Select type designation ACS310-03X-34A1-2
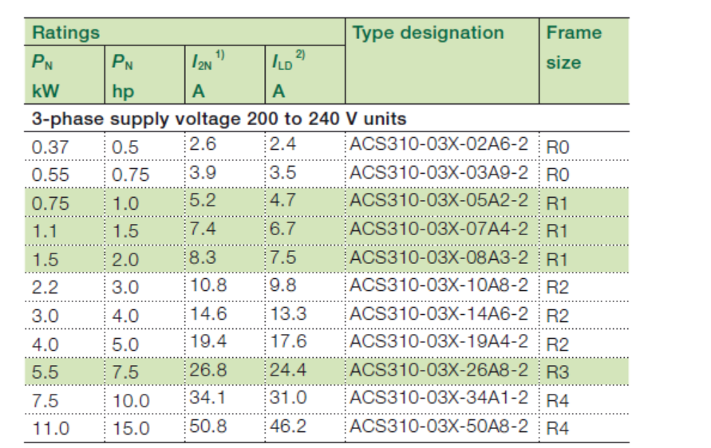Screen dimensions: 711x448 point(439,398)
